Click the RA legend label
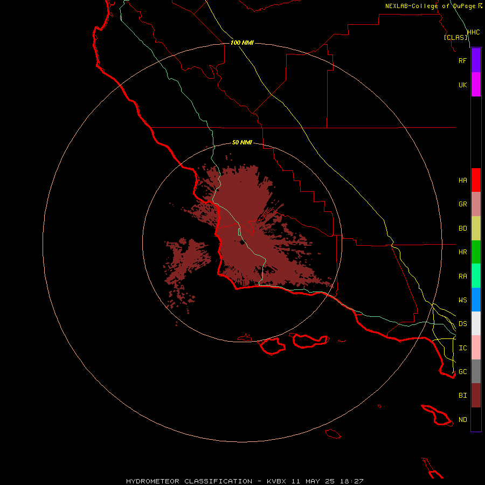This screenshot has width=485, height=485. tap(463, 276)
